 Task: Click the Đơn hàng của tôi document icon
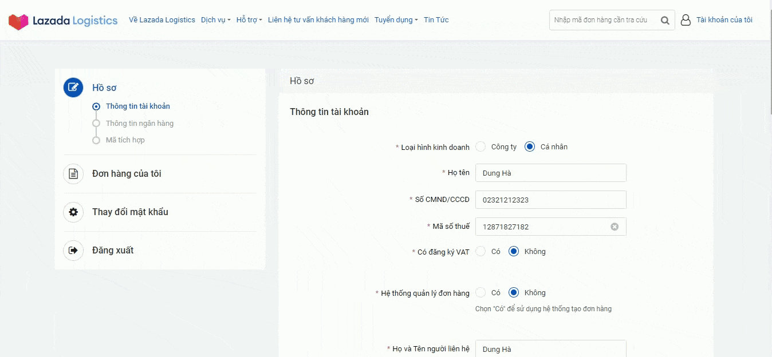(x=73, y=174)
